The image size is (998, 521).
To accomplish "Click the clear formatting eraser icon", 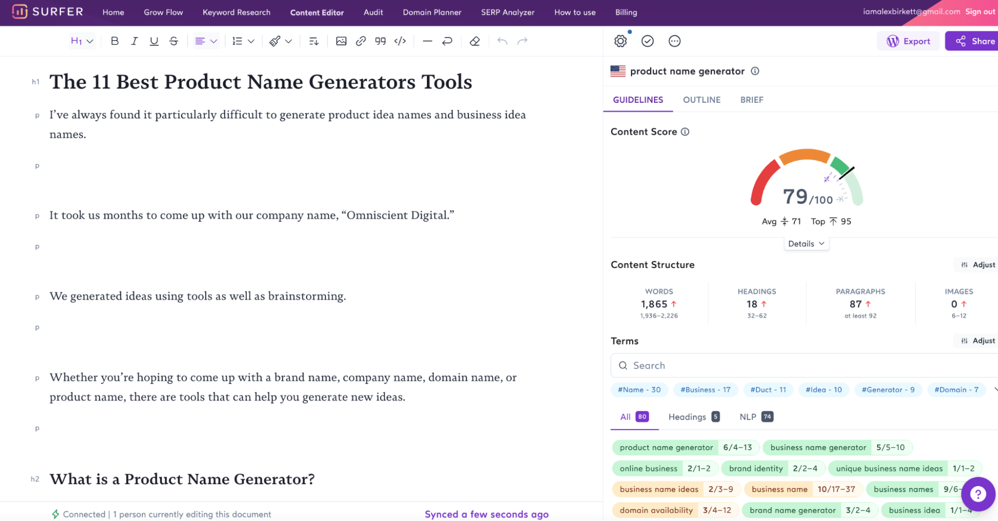I will point(474,41).
